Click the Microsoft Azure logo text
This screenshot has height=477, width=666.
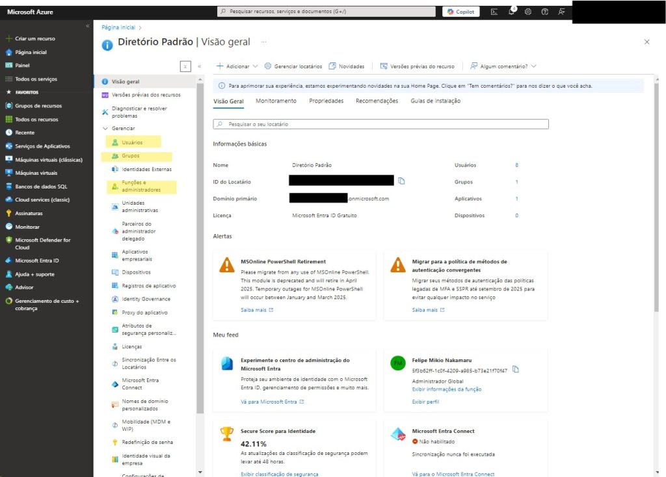[x=30, y=12]
